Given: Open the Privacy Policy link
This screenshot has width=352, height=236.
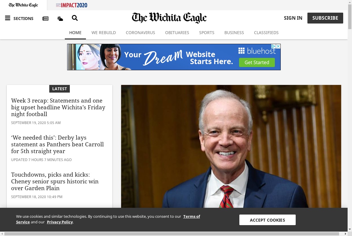Looking at the screenshot, I should pos(60,222).
